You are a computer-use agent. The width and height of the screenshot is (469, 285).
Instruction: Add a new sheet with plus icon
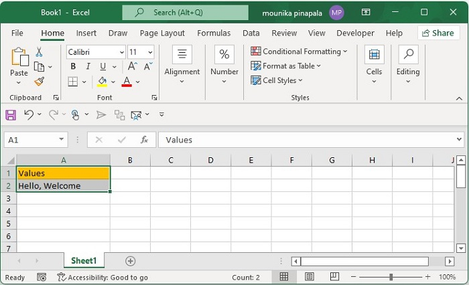point(131,261)
